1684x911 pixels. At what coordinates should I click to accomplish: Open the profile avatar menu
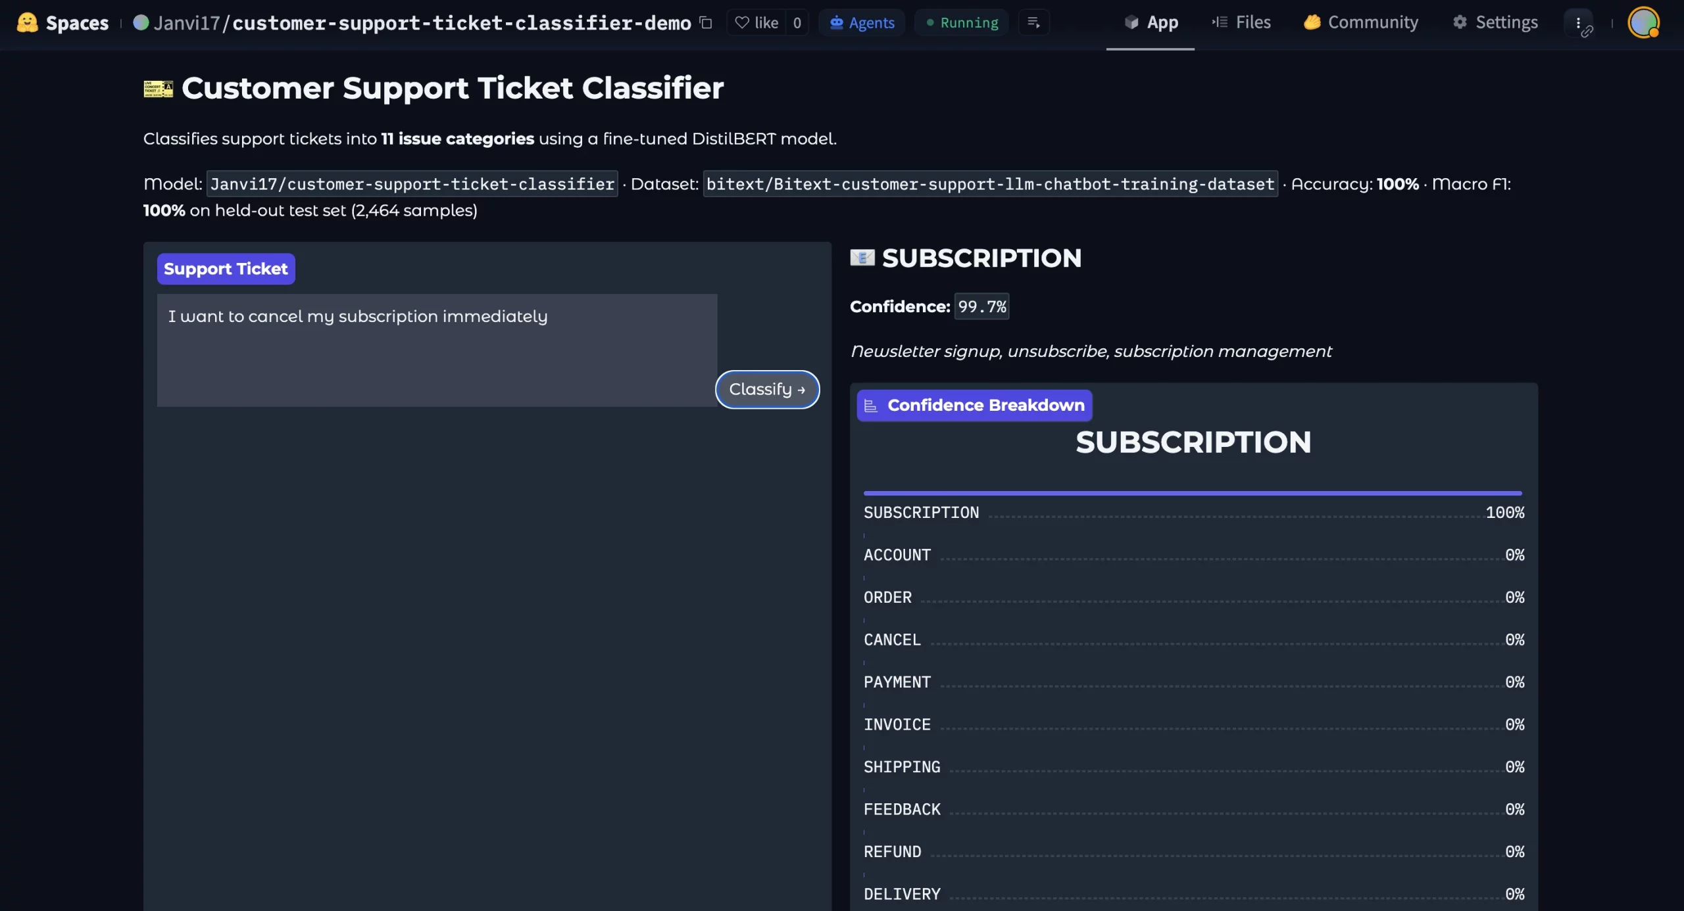[x=1643, y=22]
